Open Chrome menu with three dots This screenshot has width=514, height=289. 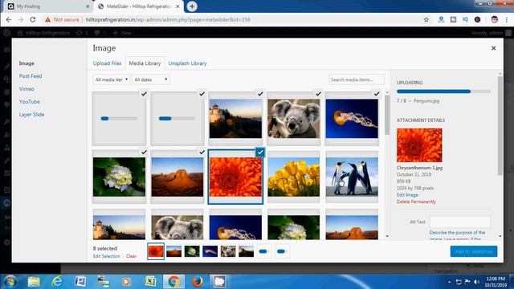pos(507,19)
